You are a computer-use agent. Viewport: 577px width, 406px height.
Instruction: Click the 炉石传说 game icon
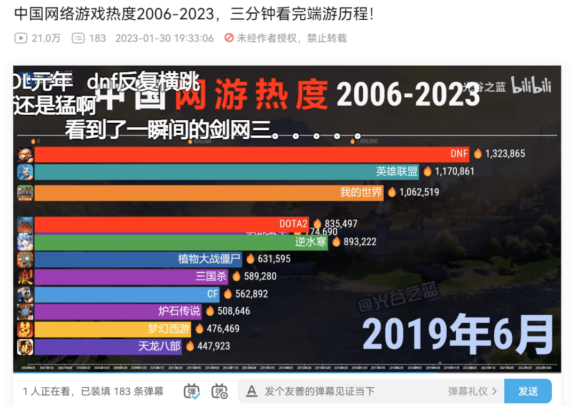(x=25, y=312)
